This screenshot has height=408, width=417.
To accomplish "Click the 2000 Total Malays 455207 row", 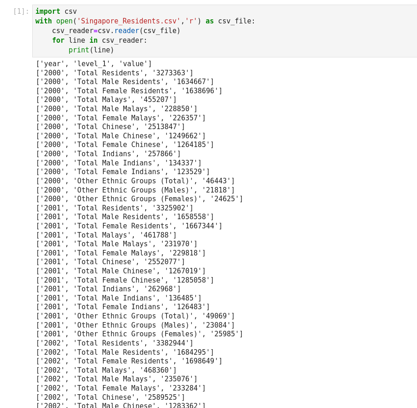I will 106,100.
